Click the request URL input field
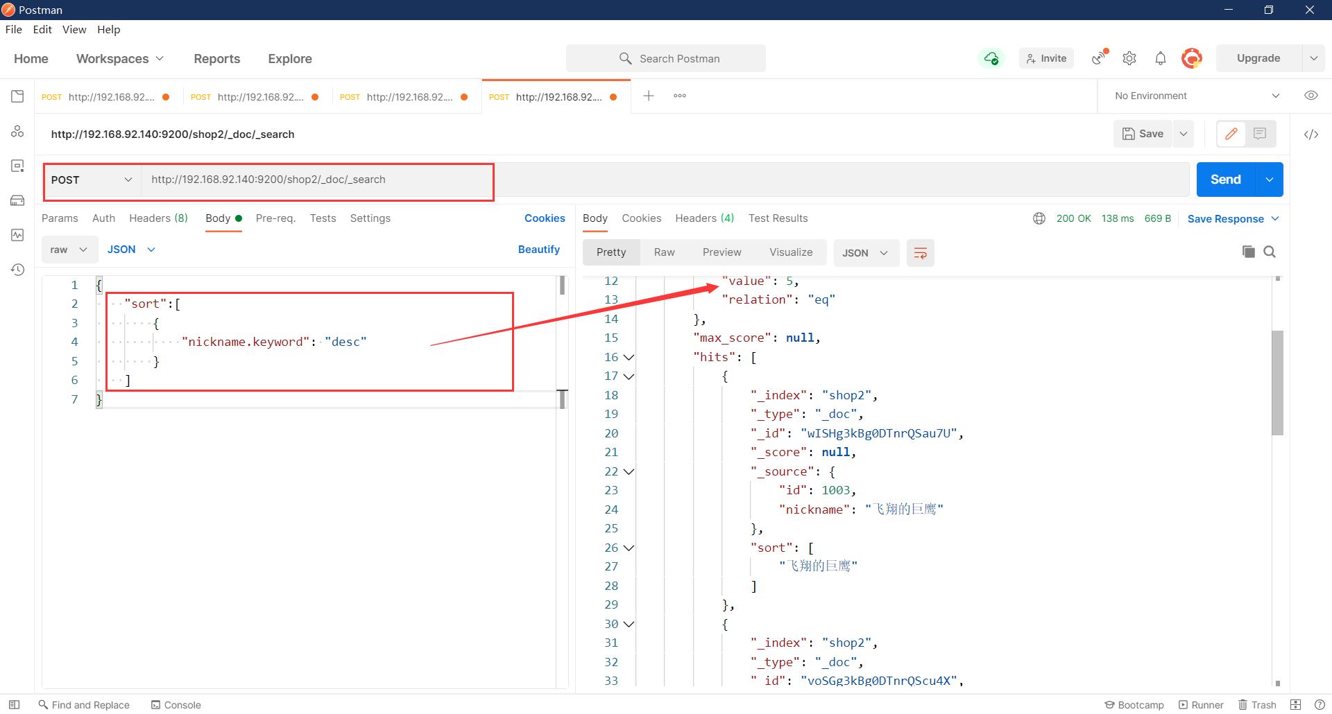Image resolution: width=1332 pixels, height=714 pixels. [665, 180]
